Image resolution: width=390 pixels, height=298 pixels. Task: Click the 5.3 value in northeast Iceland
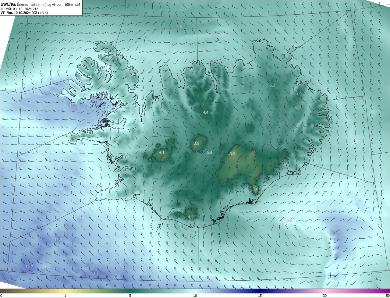click(272, 85)
